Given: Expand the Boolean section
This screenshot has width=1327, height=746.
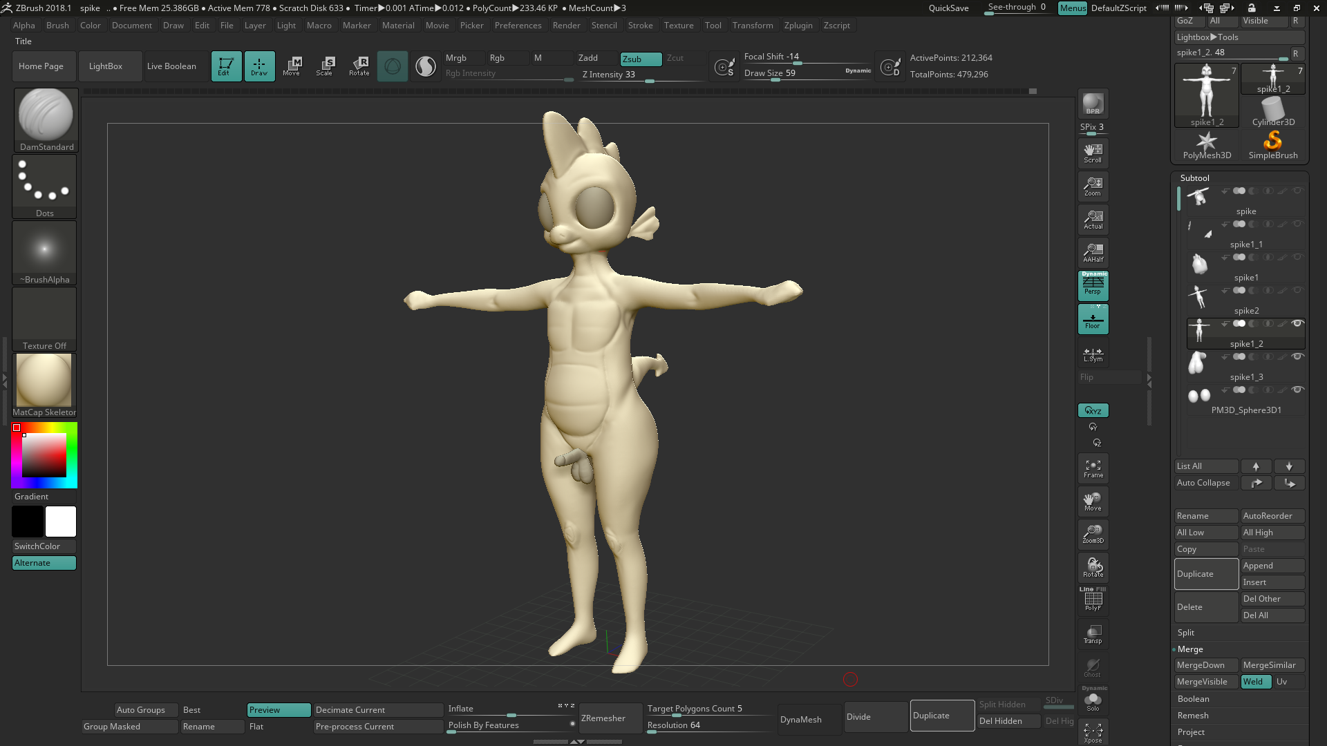Looking at the screenshot, I should pyautogui.click(x=1193, y=699).
